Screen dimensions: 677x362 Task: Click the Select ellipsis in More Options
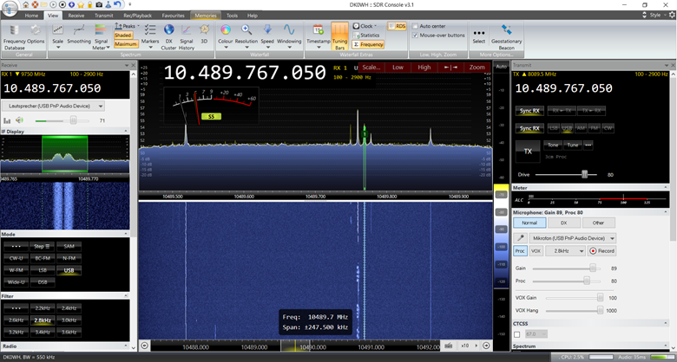point(479,36)
